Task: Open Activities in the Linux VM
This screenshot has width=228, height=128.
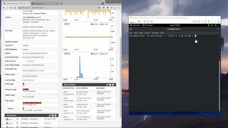Action: click(135, 25)
